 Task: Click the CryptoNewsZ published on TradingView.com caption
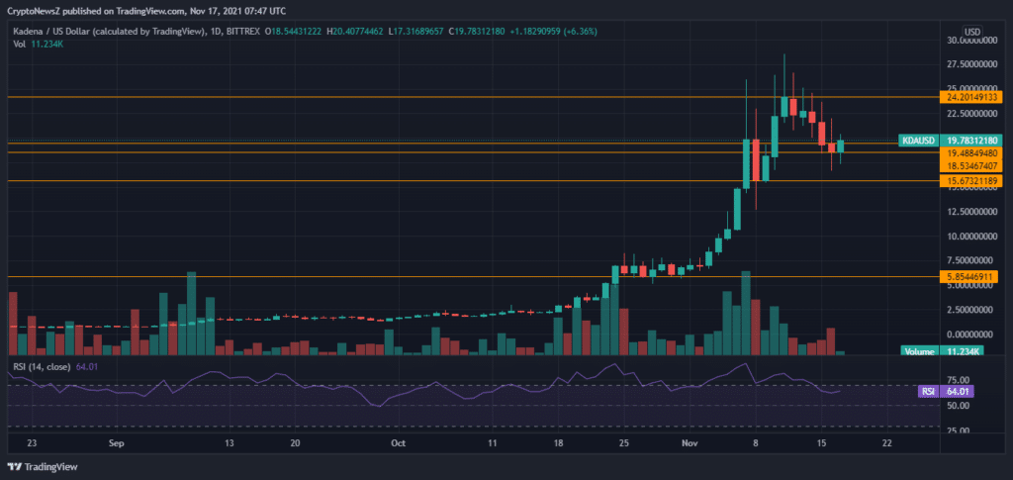(x=146, y=11)
